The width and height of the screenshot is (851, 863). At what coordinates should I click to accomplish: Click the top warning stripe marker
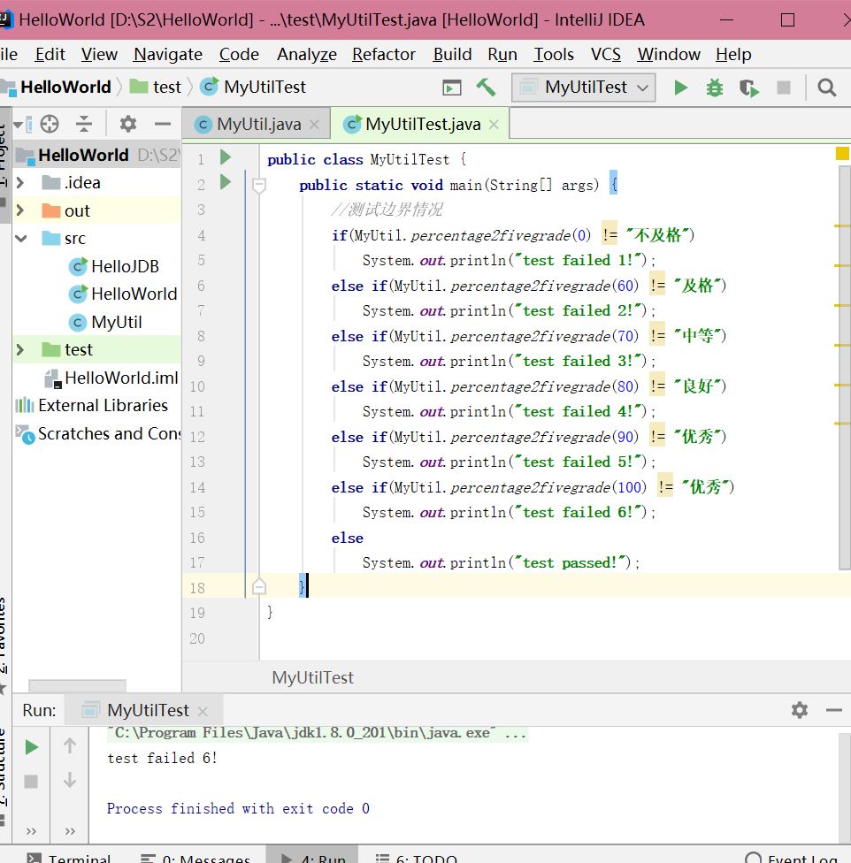[842, 225]
